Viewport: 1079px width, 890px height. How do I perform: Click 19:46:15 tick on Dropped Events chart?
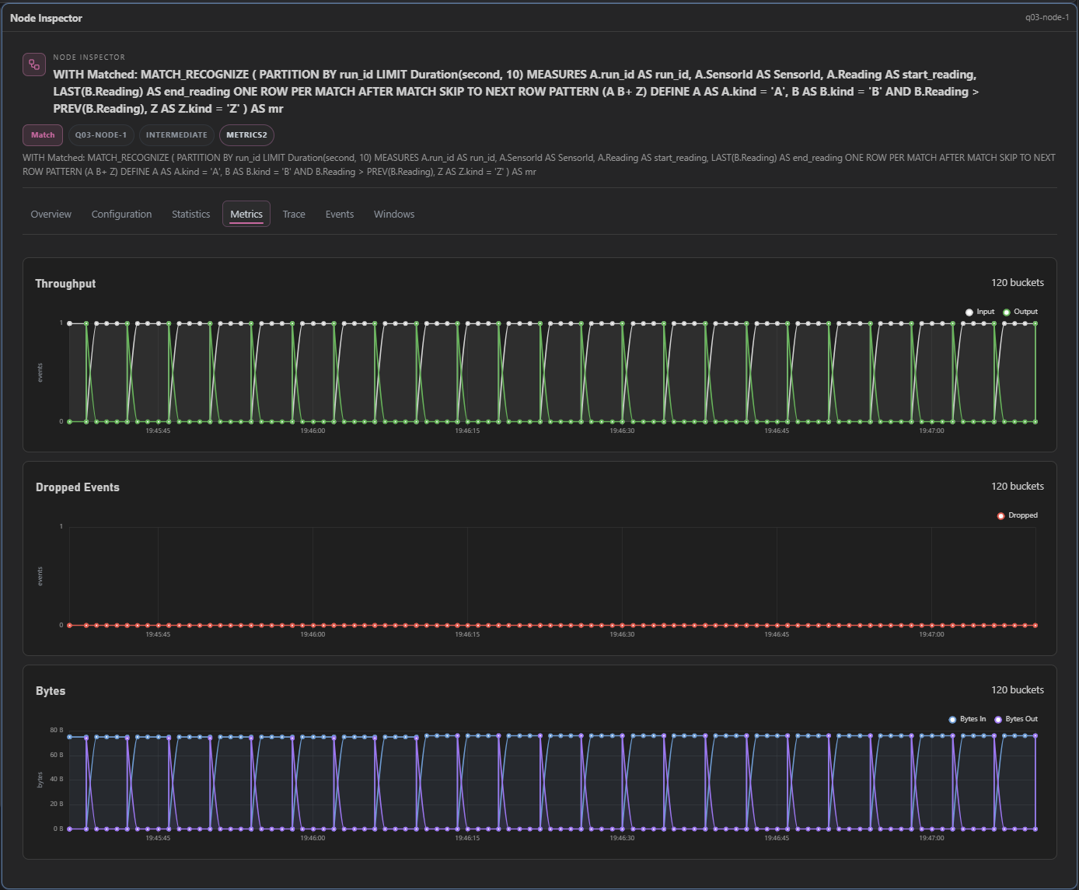[467, 634]
